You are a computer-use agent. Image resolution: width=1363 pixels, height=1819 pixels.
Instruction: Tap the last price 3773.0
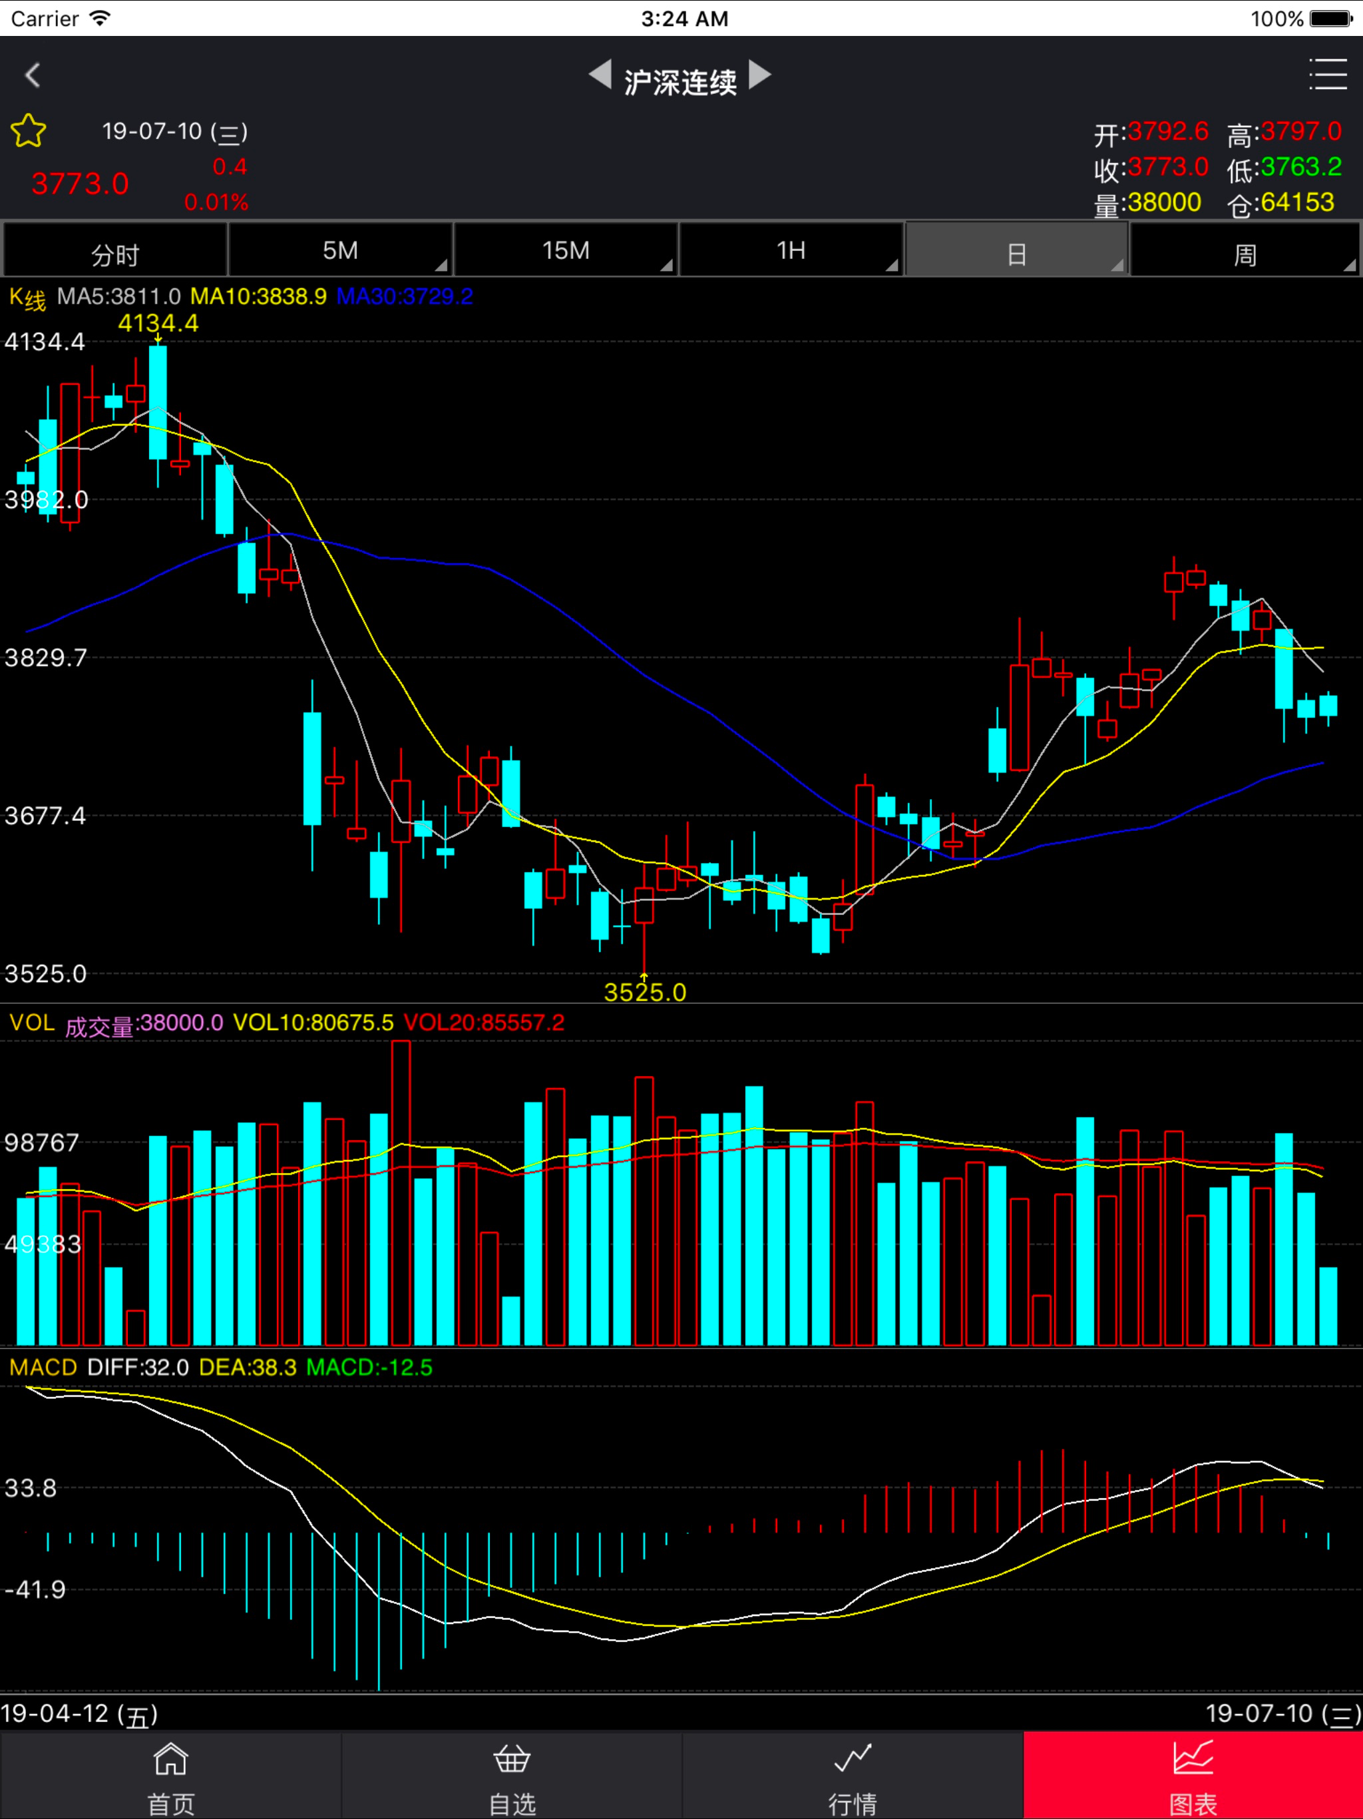pyautogui.click(x=80, y=183)
